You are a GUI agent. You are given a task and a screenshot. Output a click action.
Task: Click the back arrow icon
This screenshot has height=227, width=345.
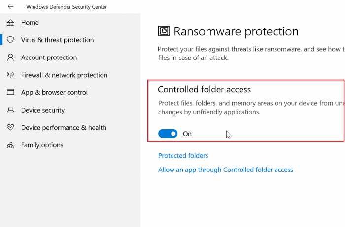click(10, 7)
